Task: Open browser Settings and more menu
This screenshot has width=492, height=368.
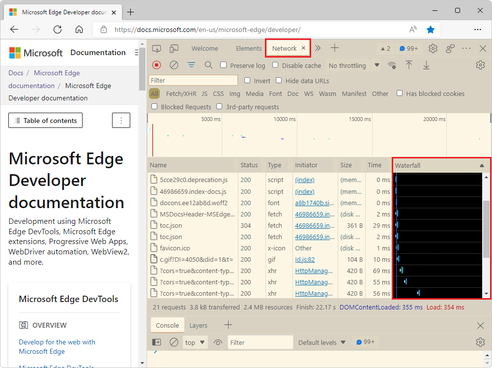Action: tap(478, 30)
